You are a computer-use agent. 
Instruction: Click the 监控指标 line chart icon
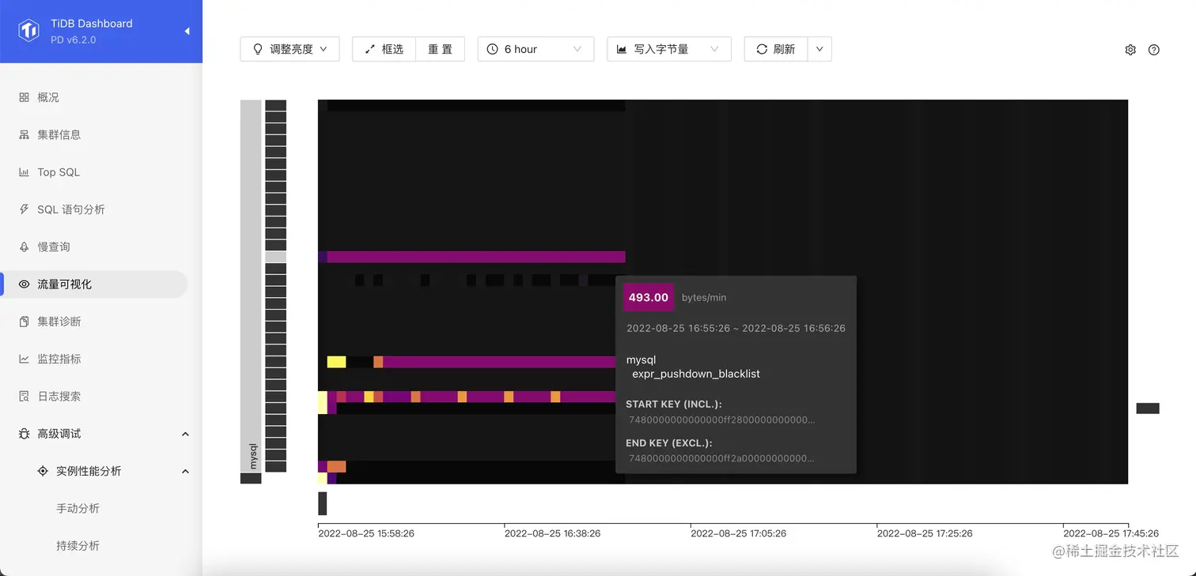[24, 359]
